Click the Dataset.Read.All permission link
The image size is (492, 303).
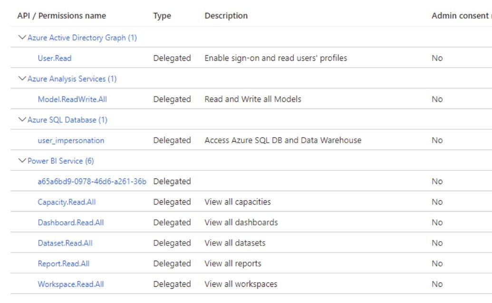[x=65, y=243]
